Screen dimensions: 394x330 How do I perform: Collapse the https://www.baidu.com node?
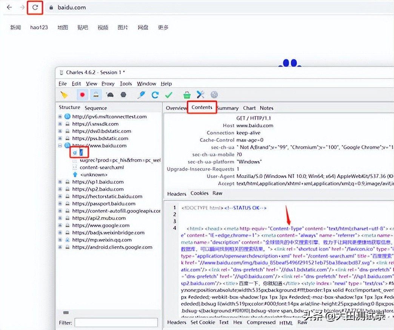coord(60,145)
